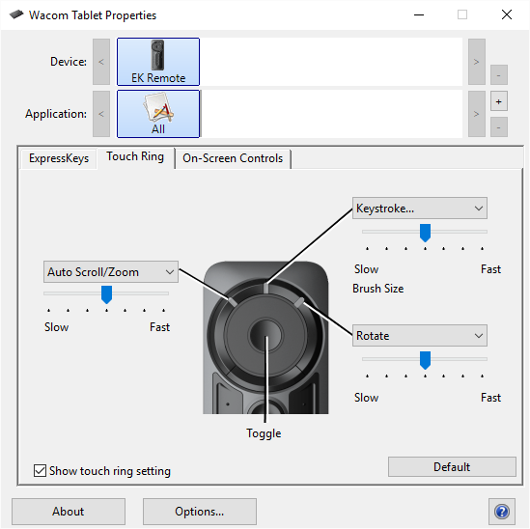The image size is (530, 529).
Task: Uncheck Show touch ring setting
Action: click(40, 470)
